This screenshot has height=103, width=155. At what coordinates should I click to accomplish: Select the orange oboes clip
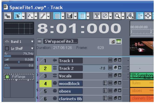click(x=142, y=91)
